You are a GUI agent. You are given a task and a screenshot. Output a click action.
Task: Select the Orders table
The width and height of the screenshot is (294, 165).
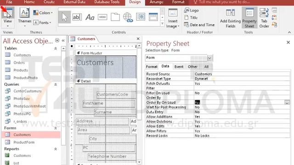tap(19, 62)
